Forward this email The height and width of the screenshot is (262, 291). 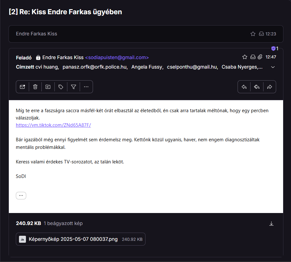click(x=269, y=87)
